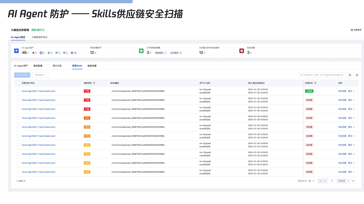Open the 威胁等级 filter funnel icon
This screenshot has height=204, width=364.
(x=94, y=83)
